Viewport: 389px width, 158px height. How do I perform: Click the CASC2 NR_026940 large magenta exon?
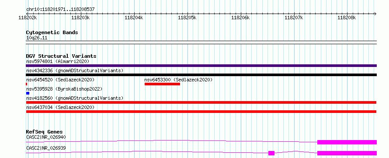347,142
